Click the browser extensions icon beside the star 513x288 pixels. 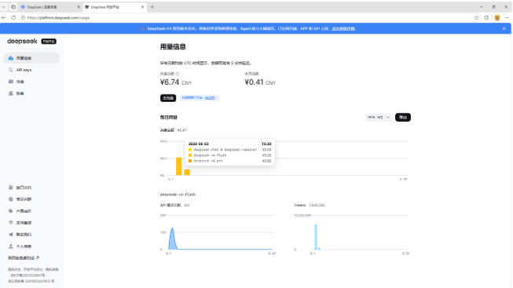coord(486,17)
